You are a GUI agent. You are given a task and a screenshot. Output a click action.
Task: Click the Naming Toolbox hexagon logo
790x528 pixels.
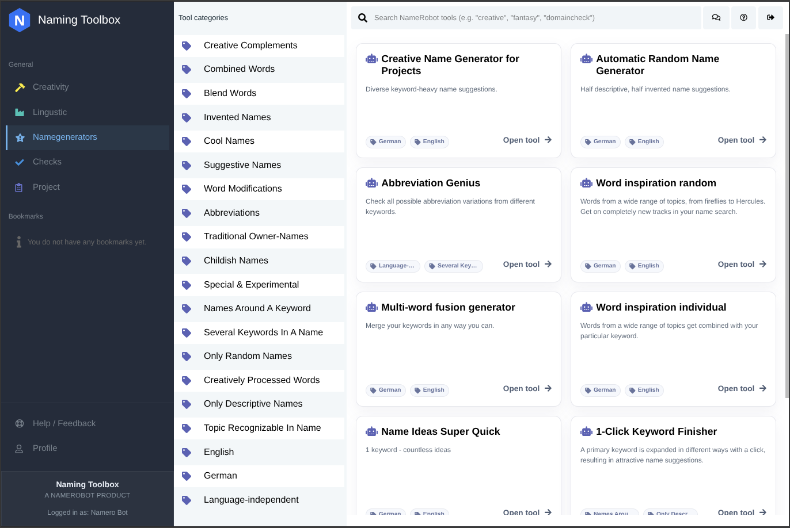(20, 20)
